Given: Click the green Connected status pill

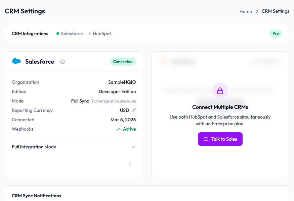Looking at the screenshot, I should (x=123, y=62).
